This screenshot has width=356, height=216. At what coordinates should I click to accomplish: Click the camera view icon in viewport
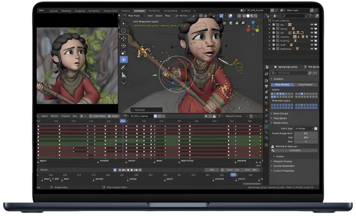[231, 23]
